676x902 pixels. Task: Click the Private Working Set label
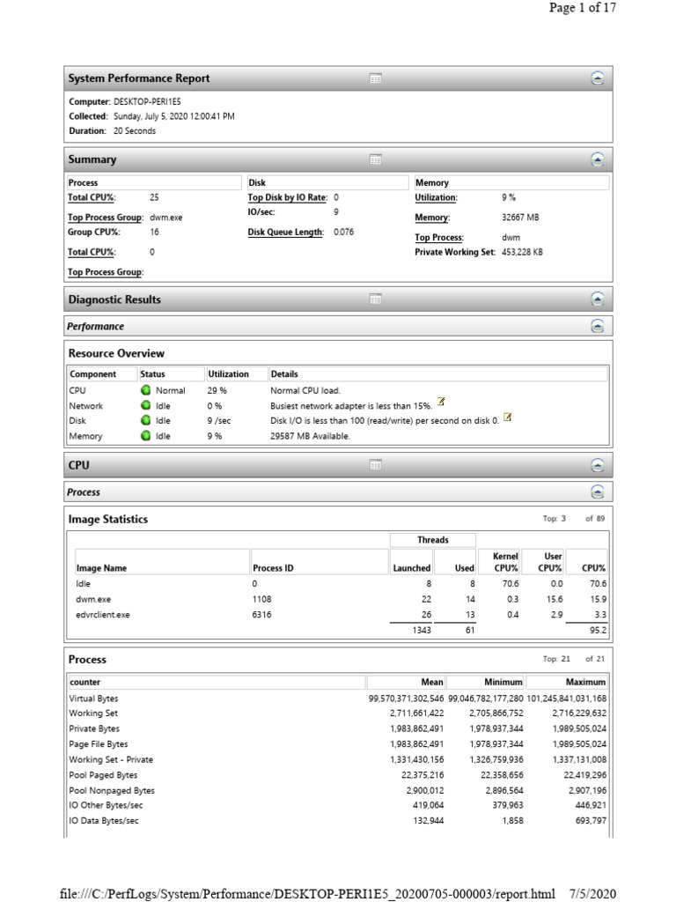456,252
